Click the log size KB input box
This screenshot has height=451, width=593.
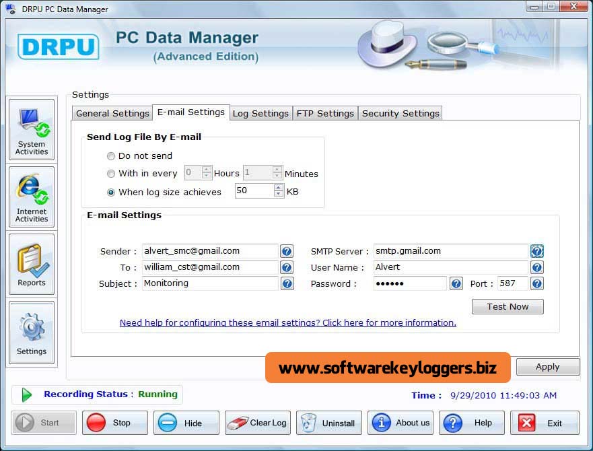(x=254, y=190)
